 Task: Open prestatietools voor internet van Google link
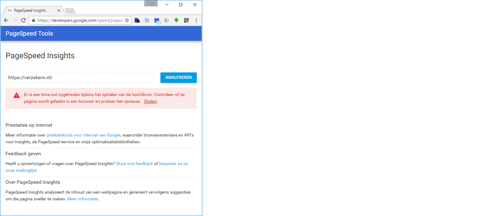(83, 135)
